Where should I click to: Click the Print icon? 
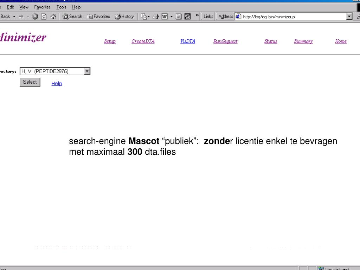(x=155, y=17)
